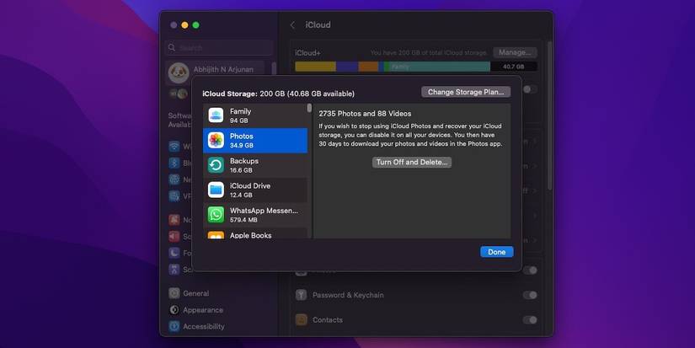Select the Backups 16.6 GB row
Screen dimensions: 695x348
255,165
